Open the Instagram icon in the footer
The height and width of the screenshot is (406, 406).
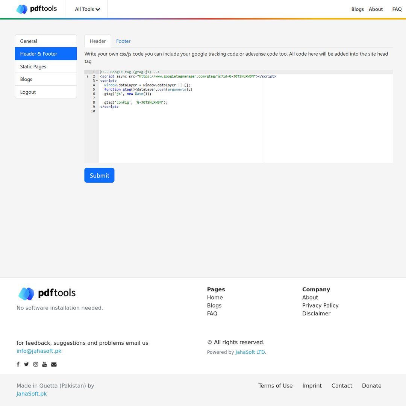[35, 364]
